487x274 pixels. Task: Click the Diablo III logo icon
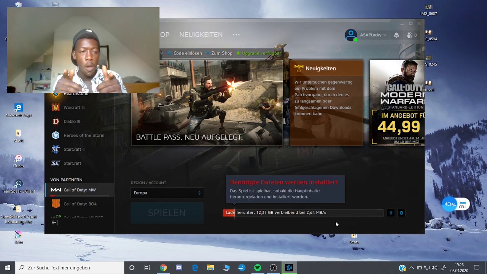click(x=56, y=121)
